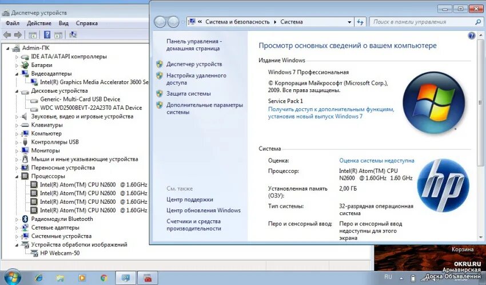Click the Back arrow in Device Manager toolbar
Viewport: 486px width, 285px height.
pos(7,35)
